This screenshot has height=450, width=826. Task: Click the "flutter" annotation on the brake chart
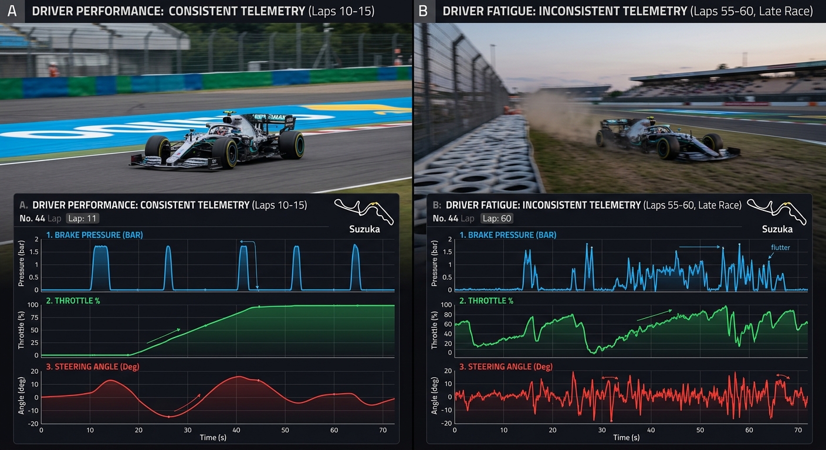point(780,247)
